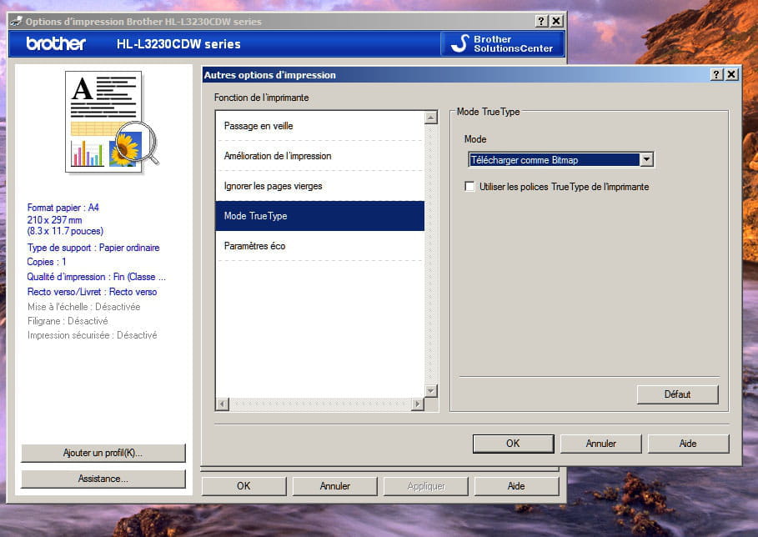The image size is (758, 537).
Task: Click help question mark in Autres options dialog
Action: 716,74
